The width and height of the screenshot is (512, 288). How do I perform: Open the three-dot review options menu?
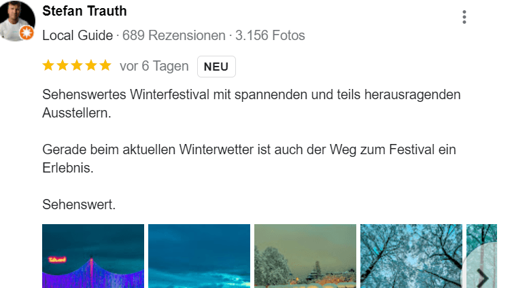tap(464, 17)
